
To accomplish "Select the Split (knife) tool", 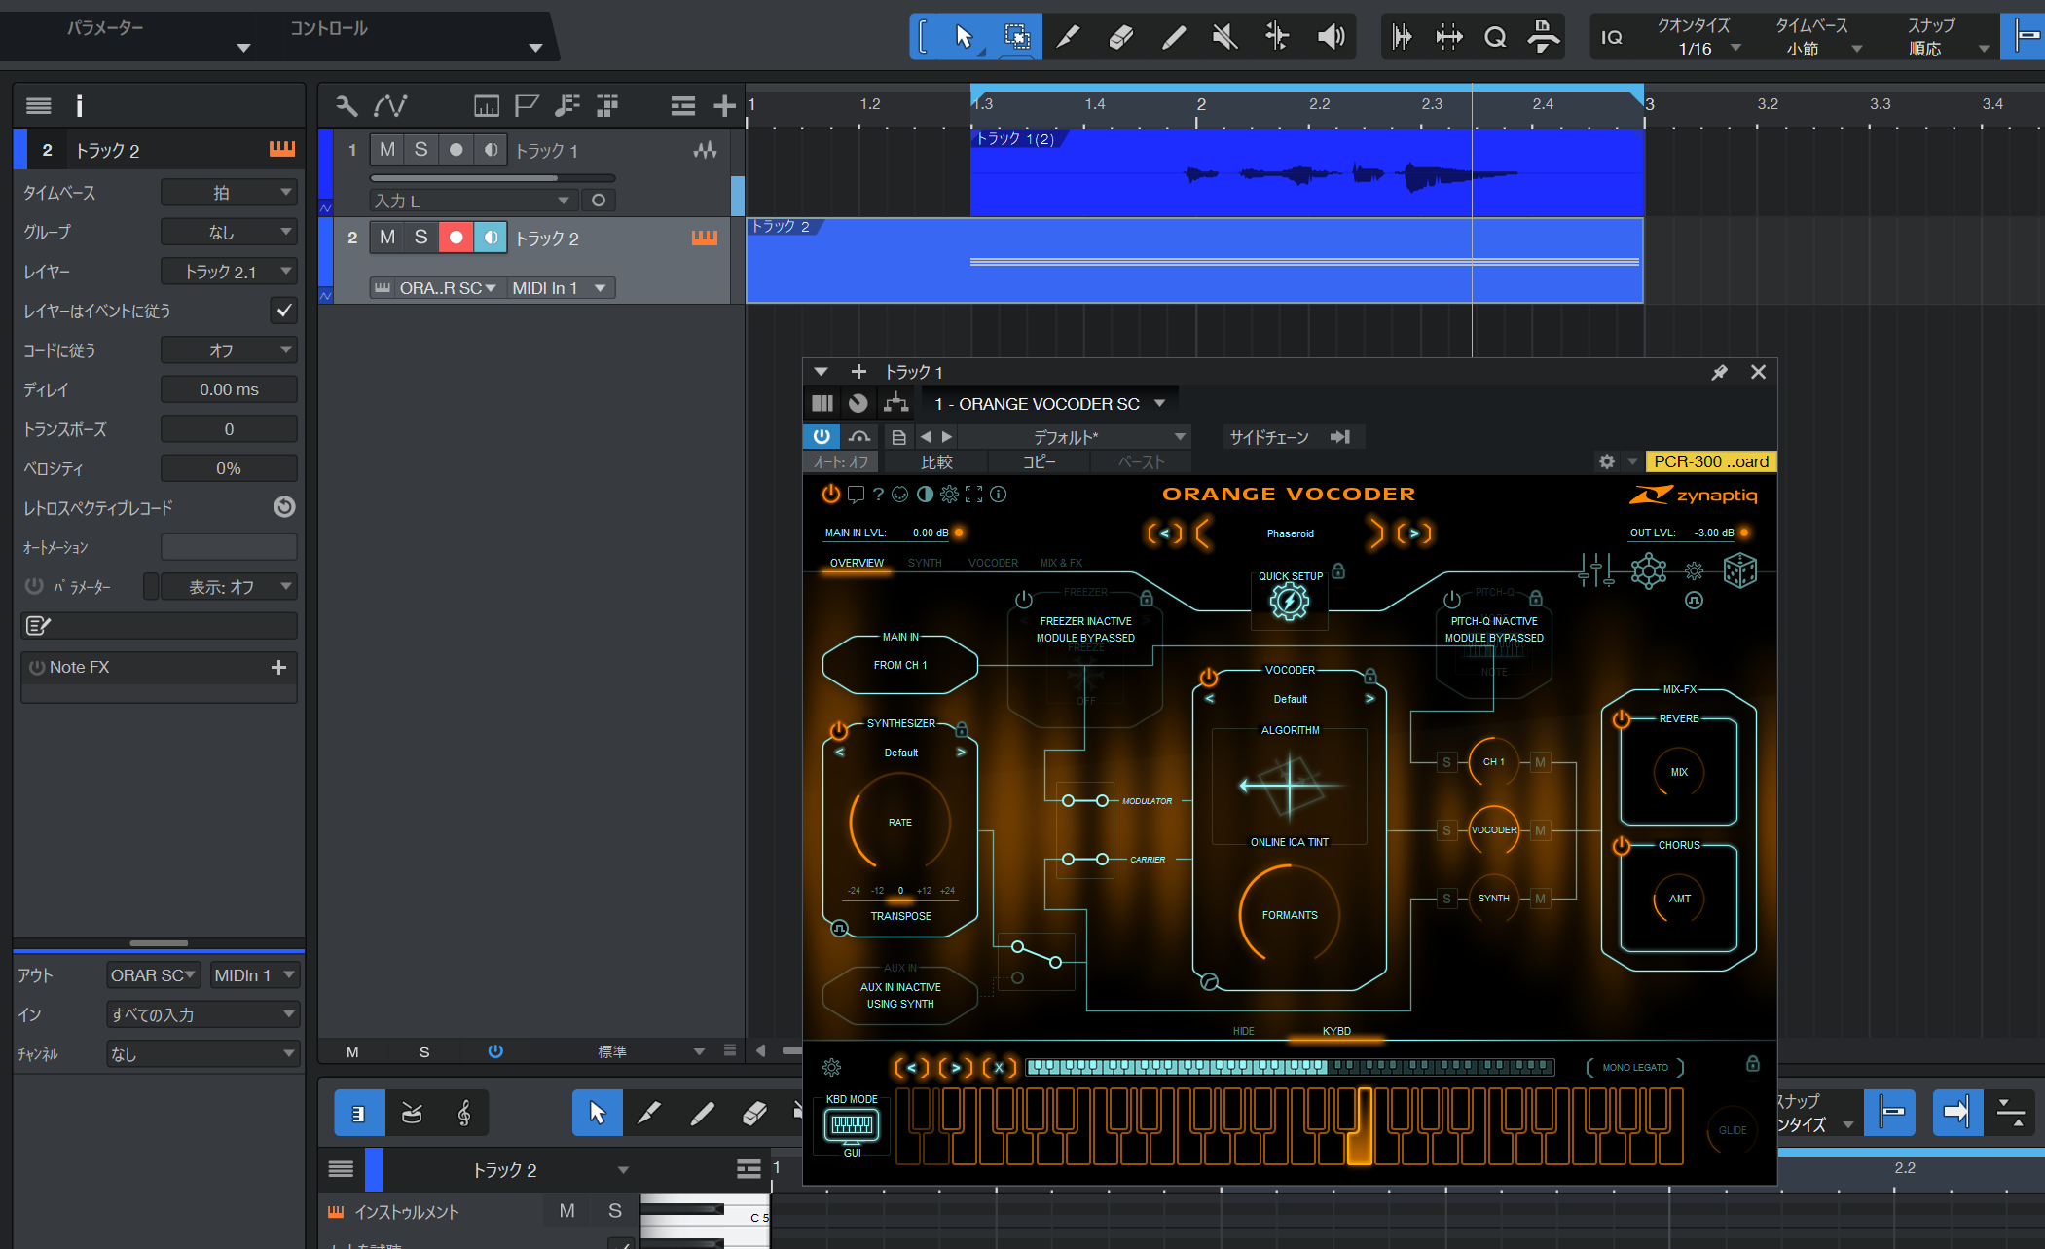I will pos(1068,37).
